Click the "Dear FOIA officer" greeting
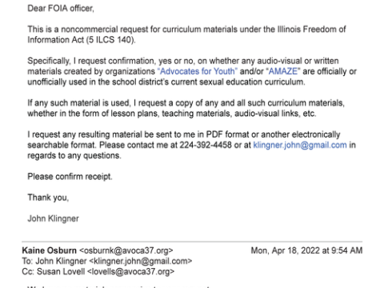Screen dimensions: 384x288 click(61, 9)
